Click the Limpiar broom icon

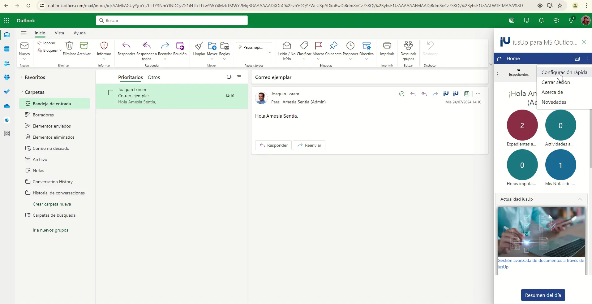199,46
